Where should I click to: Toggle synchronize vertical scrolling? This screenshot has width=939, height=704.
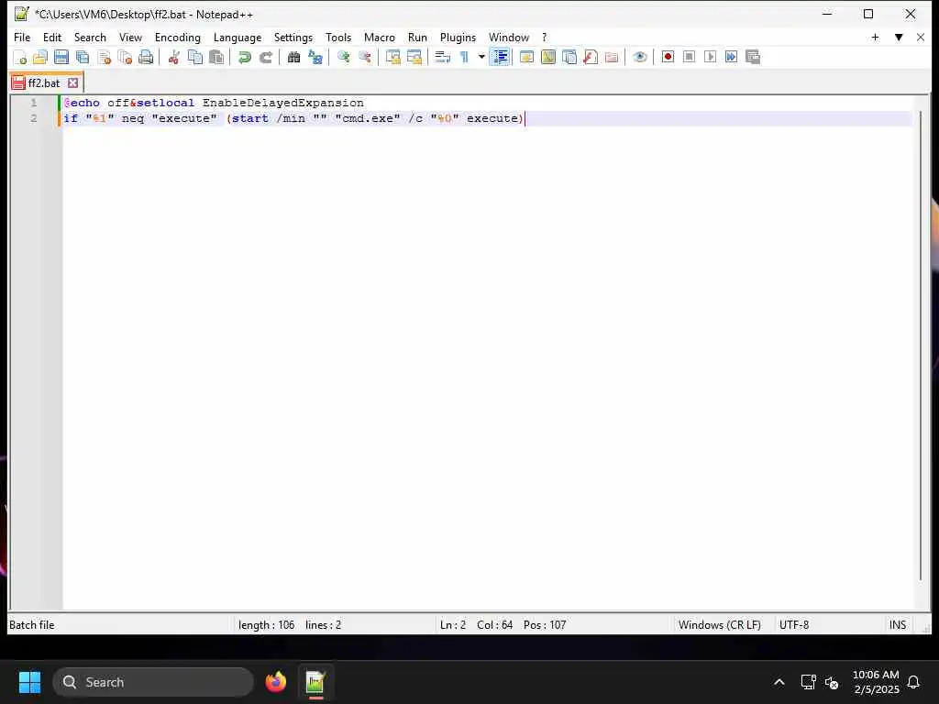coord(392,58)
